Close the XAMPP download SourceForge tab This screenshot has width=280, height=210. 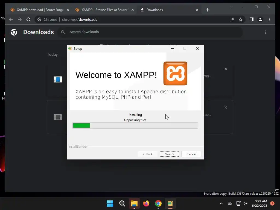68,10
